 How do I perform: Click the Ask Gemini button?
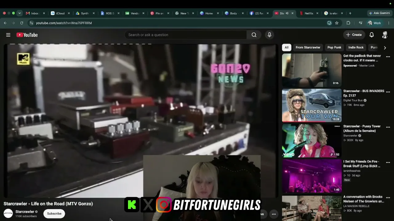click(x=379, y=13)
